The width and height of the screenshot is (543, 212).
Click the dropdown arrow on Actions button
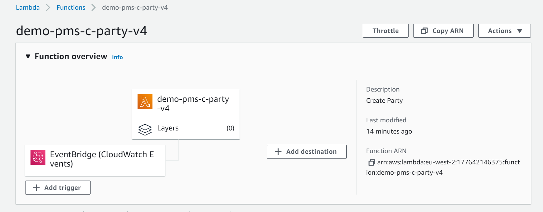[x=519, y=31]
